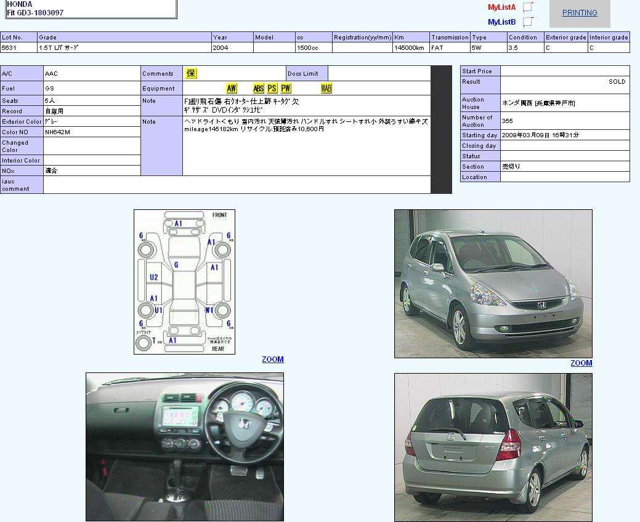Tick the MyListA checkbox

[x=527, y=7]
